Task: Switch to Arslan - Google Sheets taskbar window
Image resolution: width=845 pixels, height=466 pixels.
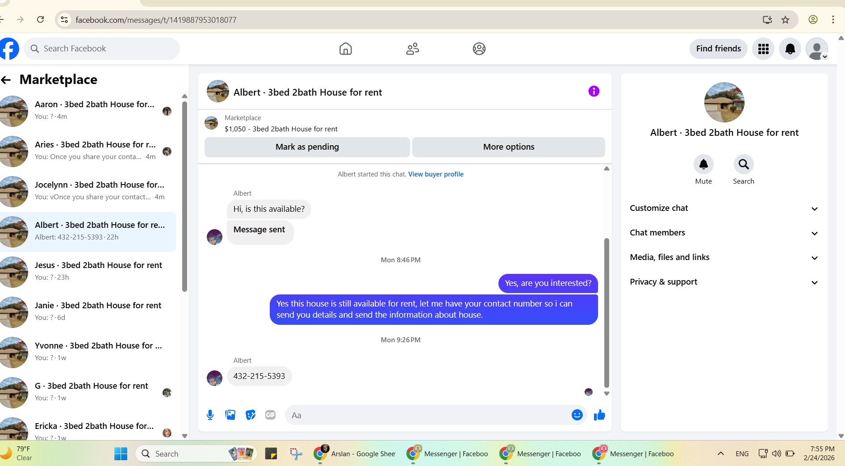Action: [355, 453]
